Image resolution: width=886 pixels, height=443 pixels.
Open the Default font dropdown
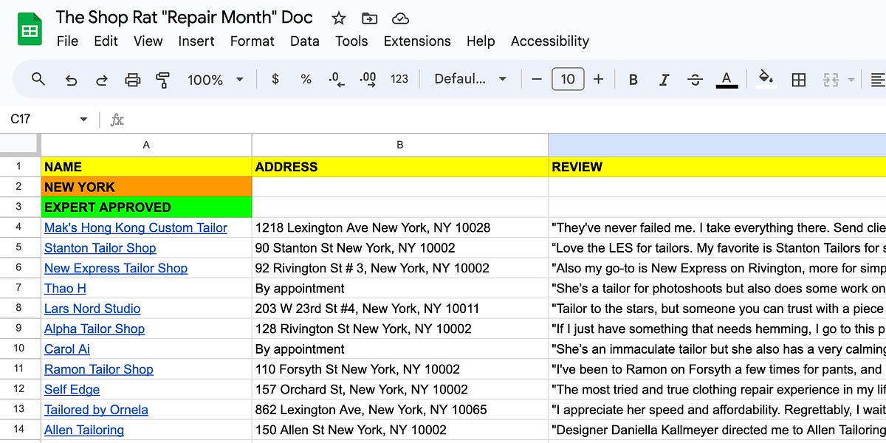tap(470, 79)
